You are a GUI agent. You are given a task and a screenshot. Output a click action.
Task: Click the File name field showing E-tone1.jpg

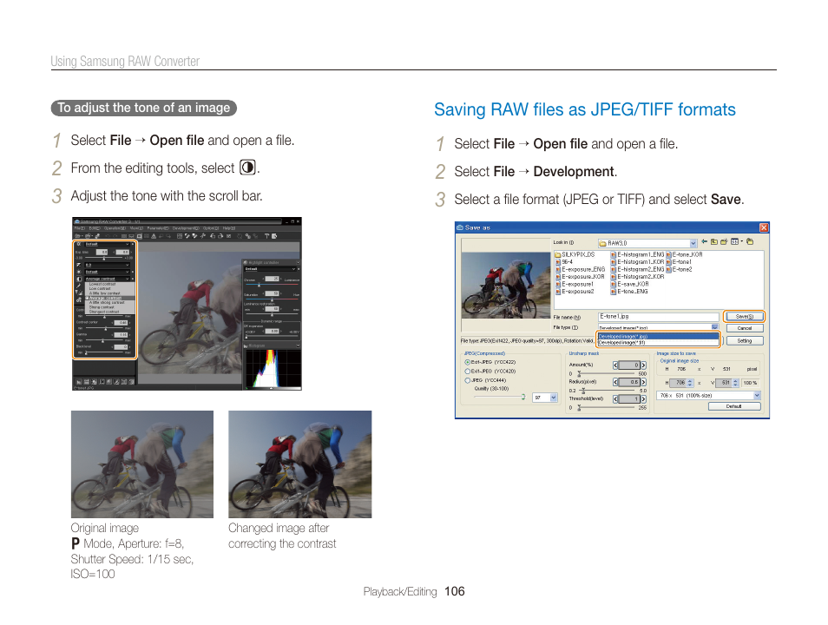pos(659,317)
